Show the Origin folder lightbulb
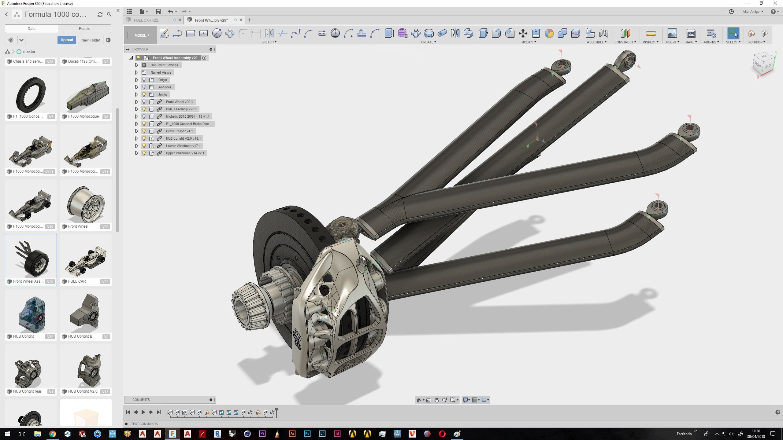This screenshot has width=783, height=440. tap(144, 80)
